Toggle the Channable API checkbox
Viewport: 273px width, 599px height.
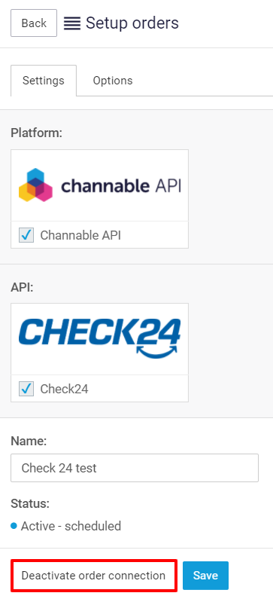[26, 235]
